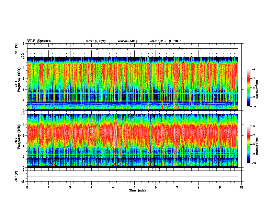Click the "ch.2 Frequency (kHz)" axis label
272x210 pixels.
[x=18, y=137]
